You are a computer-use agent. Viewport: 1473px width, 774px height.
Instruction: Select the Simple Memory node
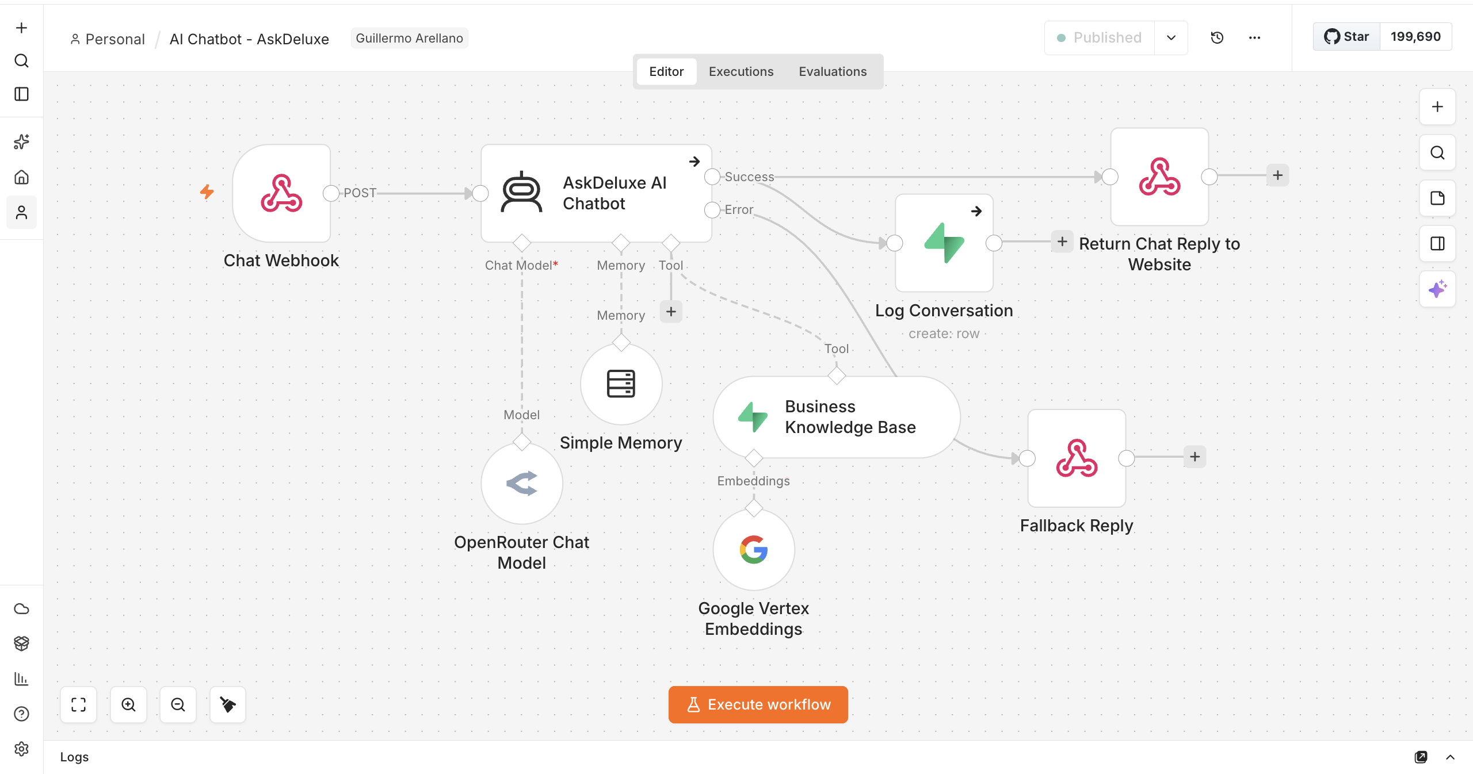[621, 384]
